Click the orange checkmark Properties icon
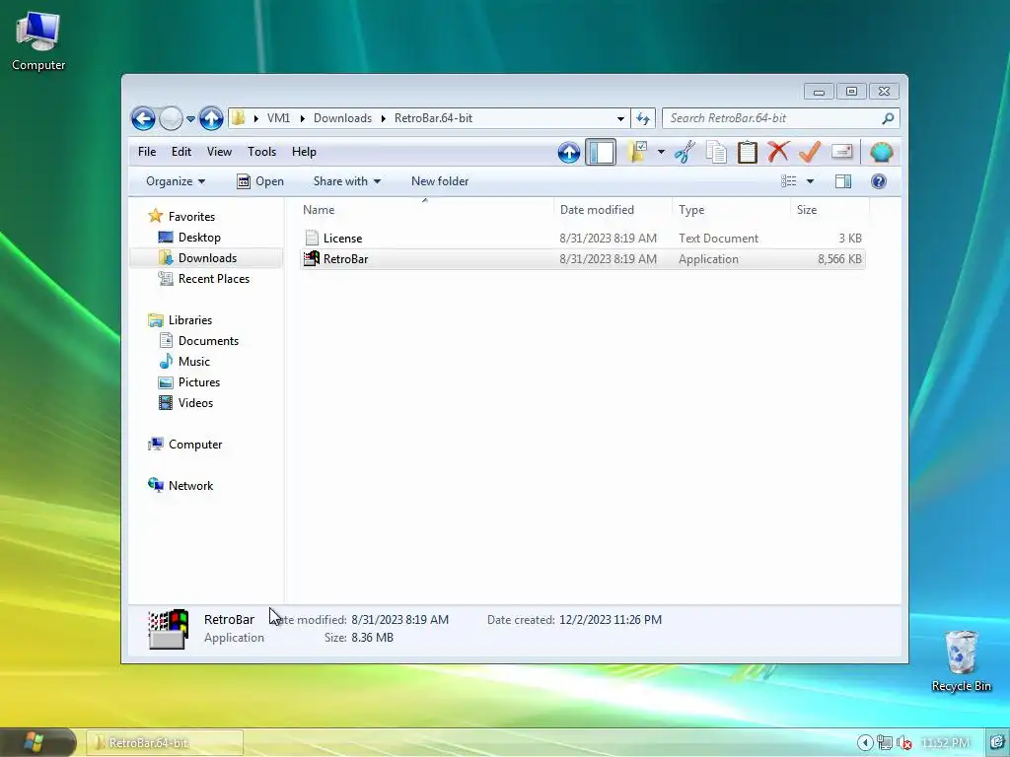Image resolution: width=1010 pixels, height=757 pixels. coord(810,152)
